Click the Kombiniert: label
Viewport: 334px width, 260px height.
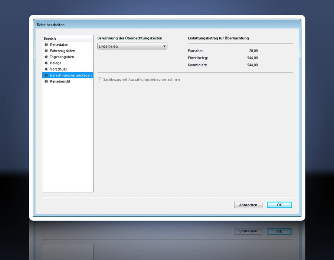point(197,65)
